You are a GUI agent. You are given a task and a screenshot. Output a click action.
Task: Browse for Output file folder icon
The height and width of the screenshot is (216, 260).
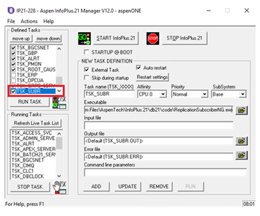pyautogui.click(x=241, y=141)
